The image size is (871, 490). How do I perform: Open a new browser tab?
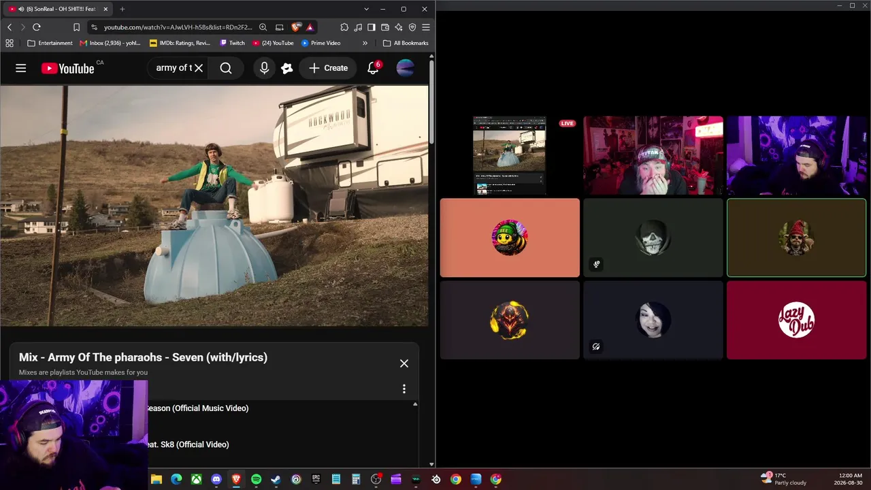(122, 9)
